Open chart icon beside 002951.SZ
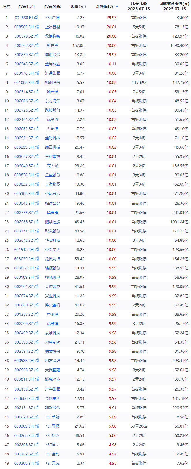Screen dimensions: 191x469 (36, 138)
